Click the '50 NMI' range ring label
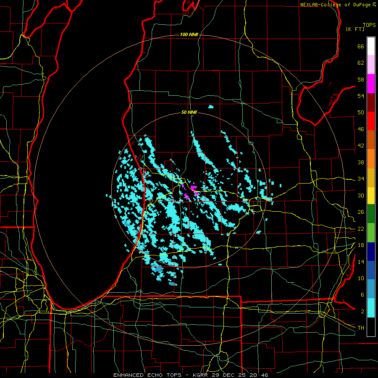 tap(189, 112)
